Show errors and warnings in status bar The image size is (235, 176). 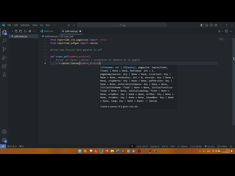12,146
